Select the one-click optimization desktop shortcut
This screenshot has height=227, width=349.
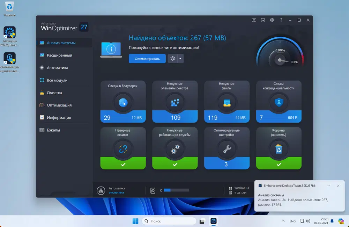pos(9,63)
